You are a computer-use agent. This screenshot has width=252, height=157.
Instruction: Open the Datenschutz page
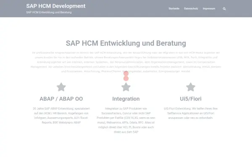point(191,9)
